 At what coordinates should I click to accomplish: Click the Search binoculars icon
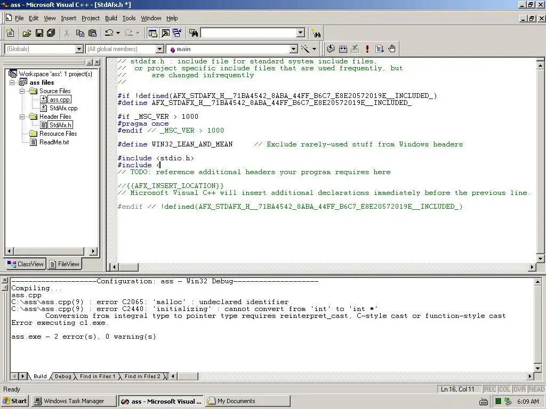316,34
